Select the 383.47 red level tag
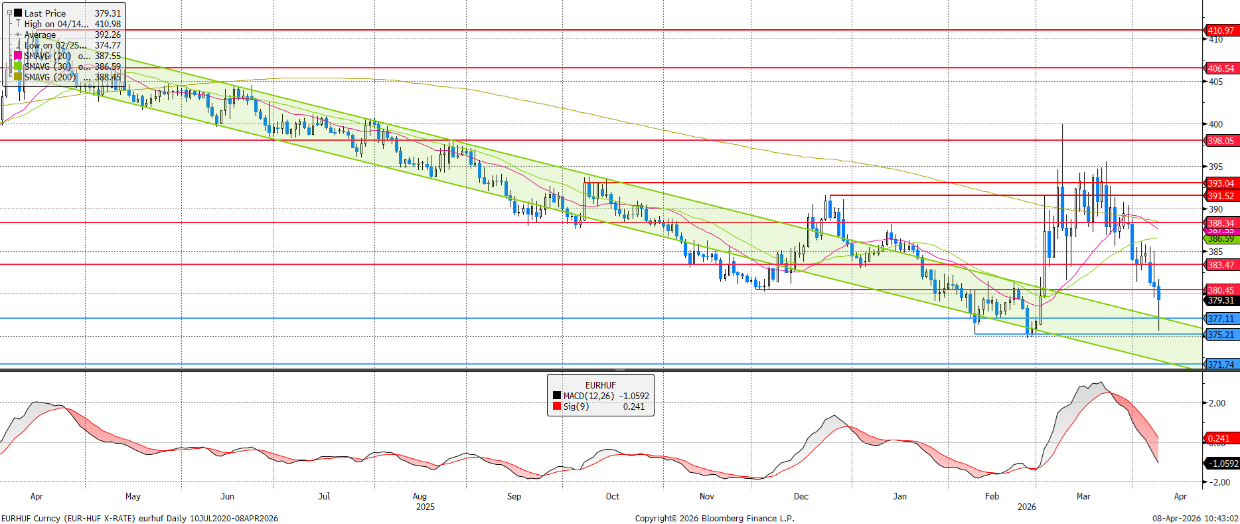This screenshot has height=524, width=1240. [x=1221, y=265]
